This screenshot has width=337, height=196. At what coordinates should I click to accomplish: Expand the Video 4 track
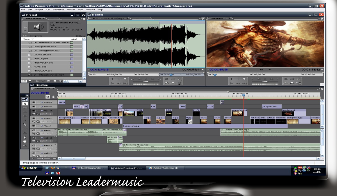coord(42,107)
